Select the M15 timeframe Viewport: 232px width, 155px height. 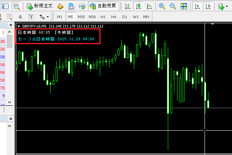pos(81,17)
